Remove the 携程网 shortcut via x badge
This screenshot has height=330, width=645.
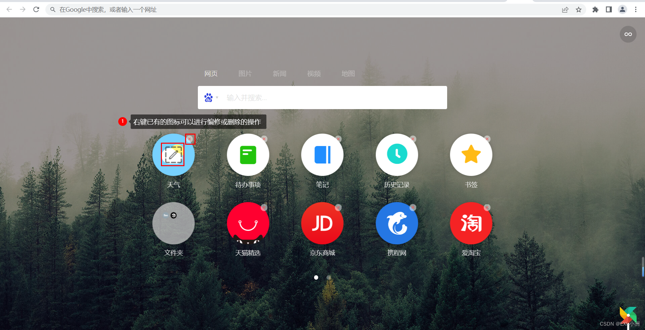[x=413, y=207]
